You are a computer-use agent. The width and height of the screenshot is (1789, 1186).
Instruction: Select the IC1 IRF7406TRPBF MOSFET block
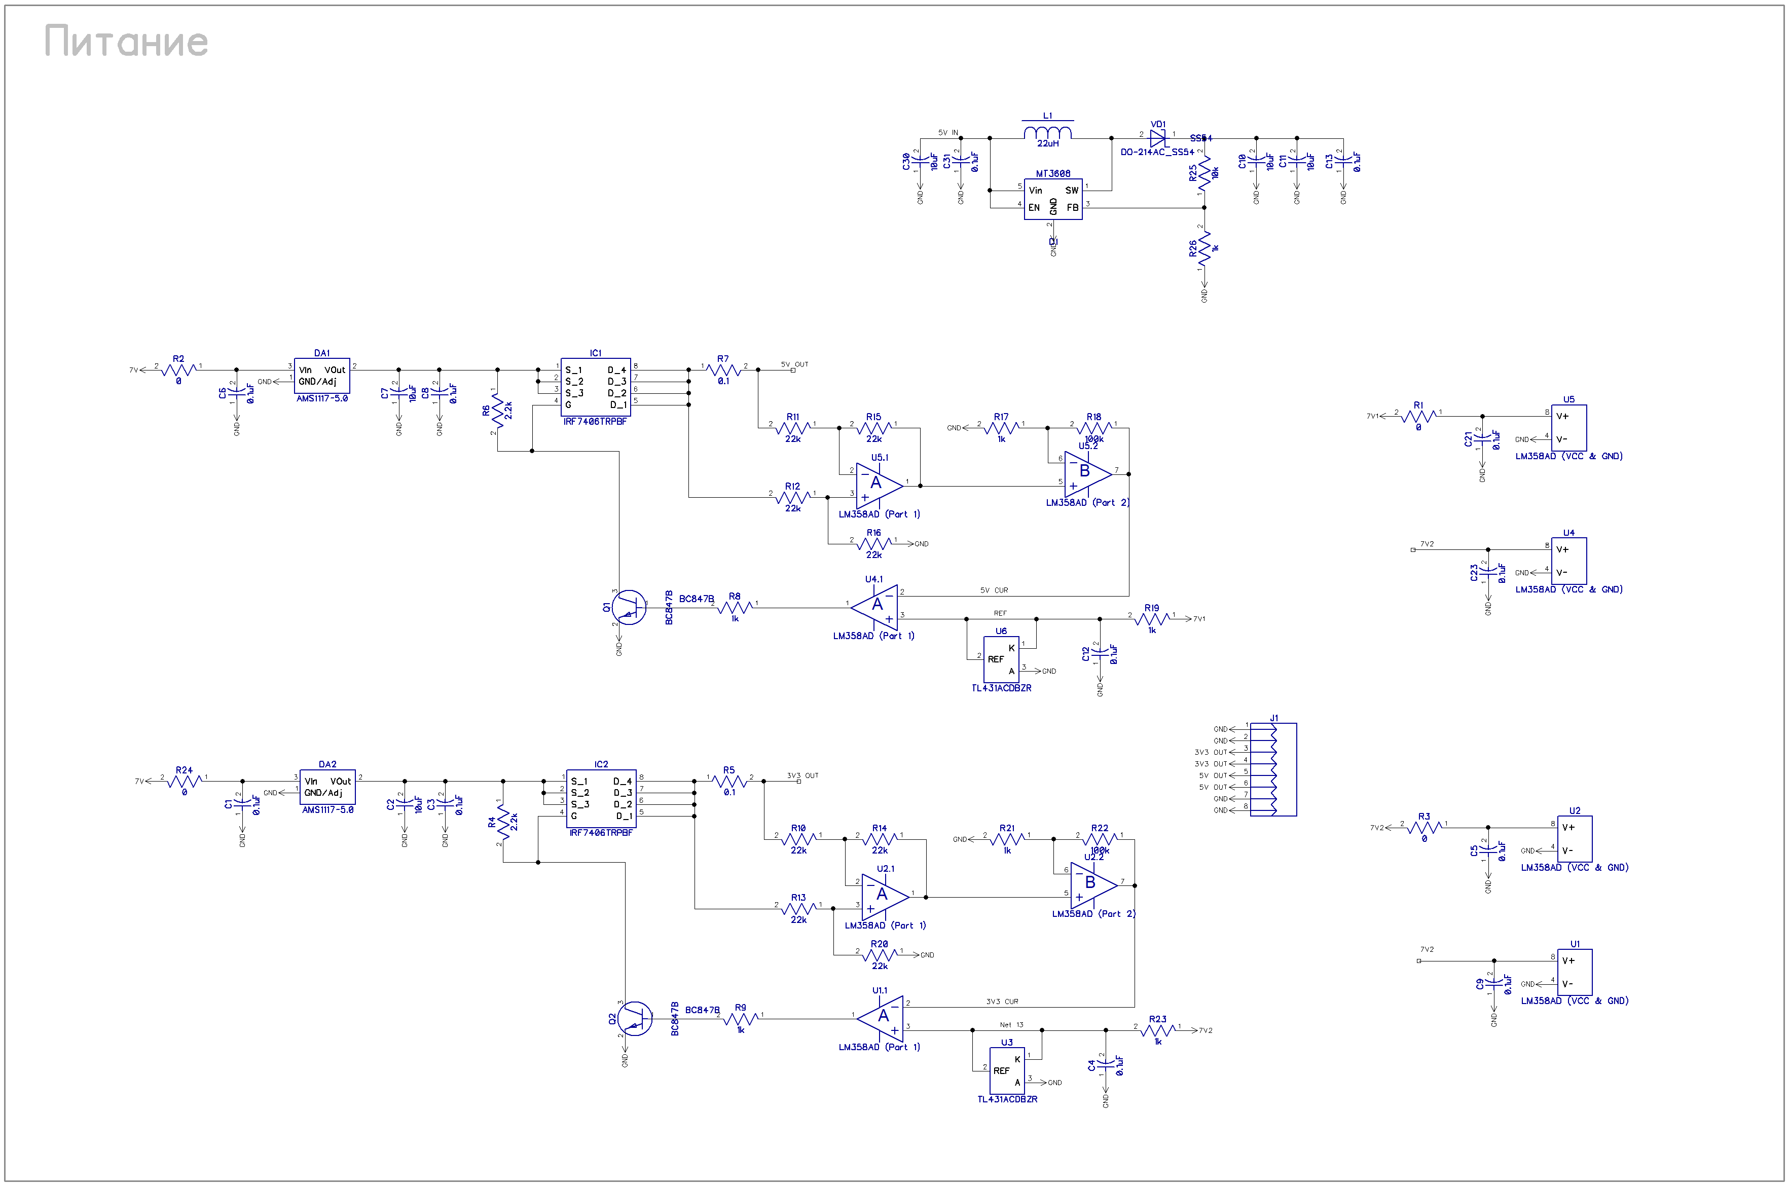click(x=595, y=387)
